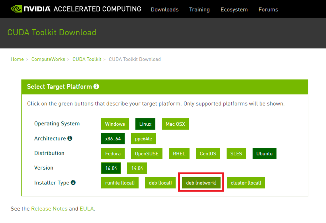Open the EULA link
The width and height of the screenshot is (326, 223).
tap(87, 209)
